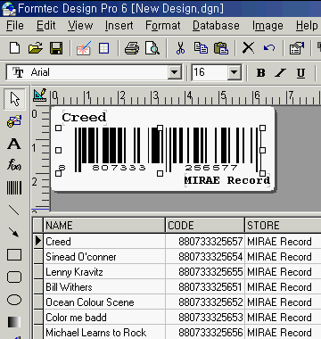The height and width of the screenshot is (339, 321).
Task: Cut the selection with the scissors icon
Action: point(180,48)
